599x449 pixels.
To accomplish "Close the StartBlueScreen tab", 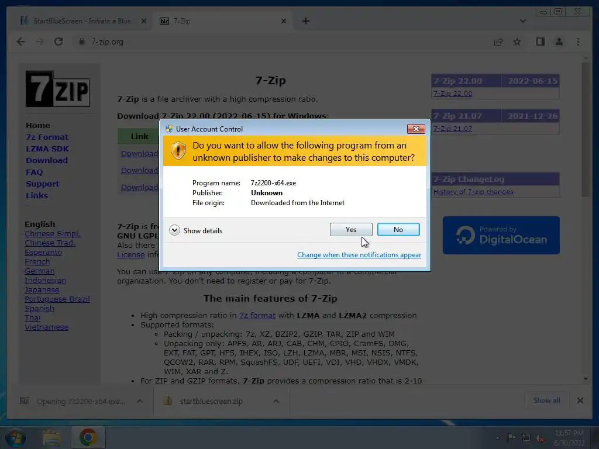I will [x=144, y=21].
